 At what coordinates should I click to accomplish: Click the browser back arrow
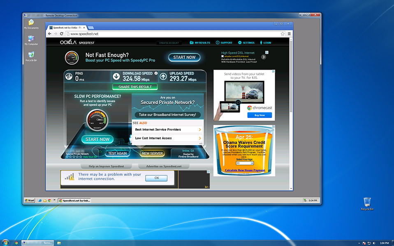(49, 34)
